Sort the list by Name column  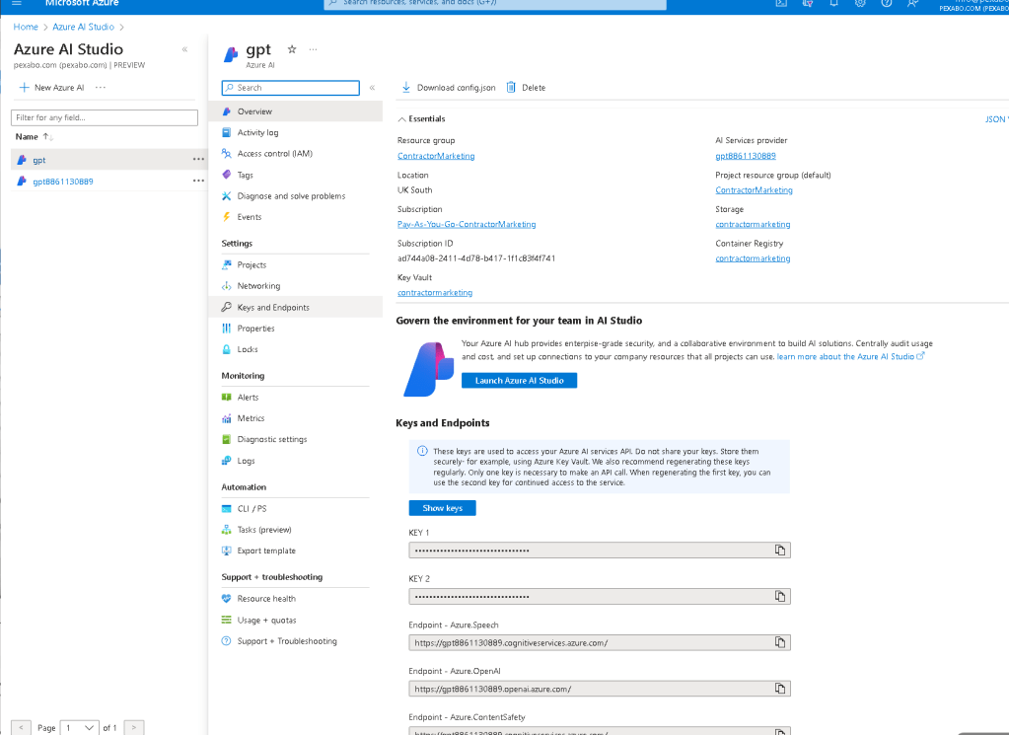[35, 136]
